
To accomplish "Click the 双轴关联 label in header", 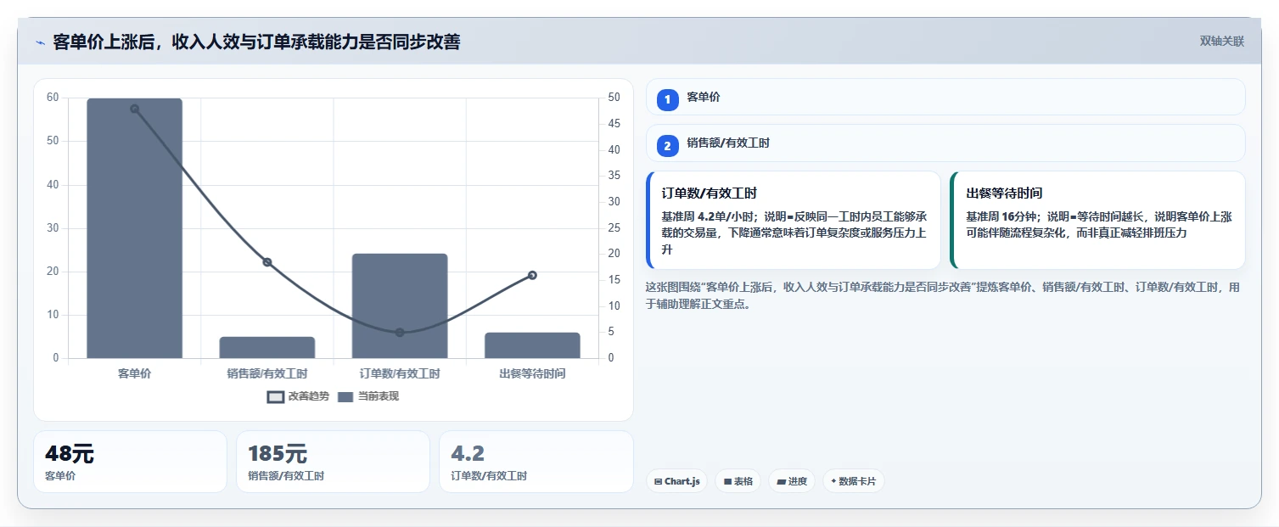I will tap(1221, 42).
